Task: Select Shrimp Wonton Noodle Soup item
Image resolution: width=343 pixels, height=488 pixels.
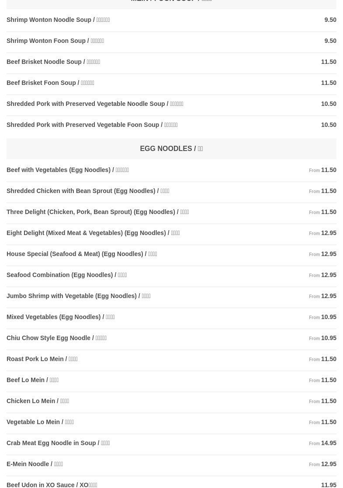Action: click(58, 20)
